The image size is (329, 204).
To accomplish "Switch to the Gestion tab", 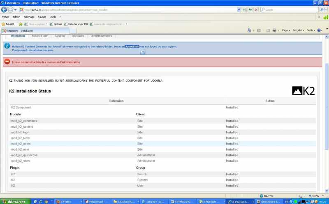I will [x=60, y=36].
